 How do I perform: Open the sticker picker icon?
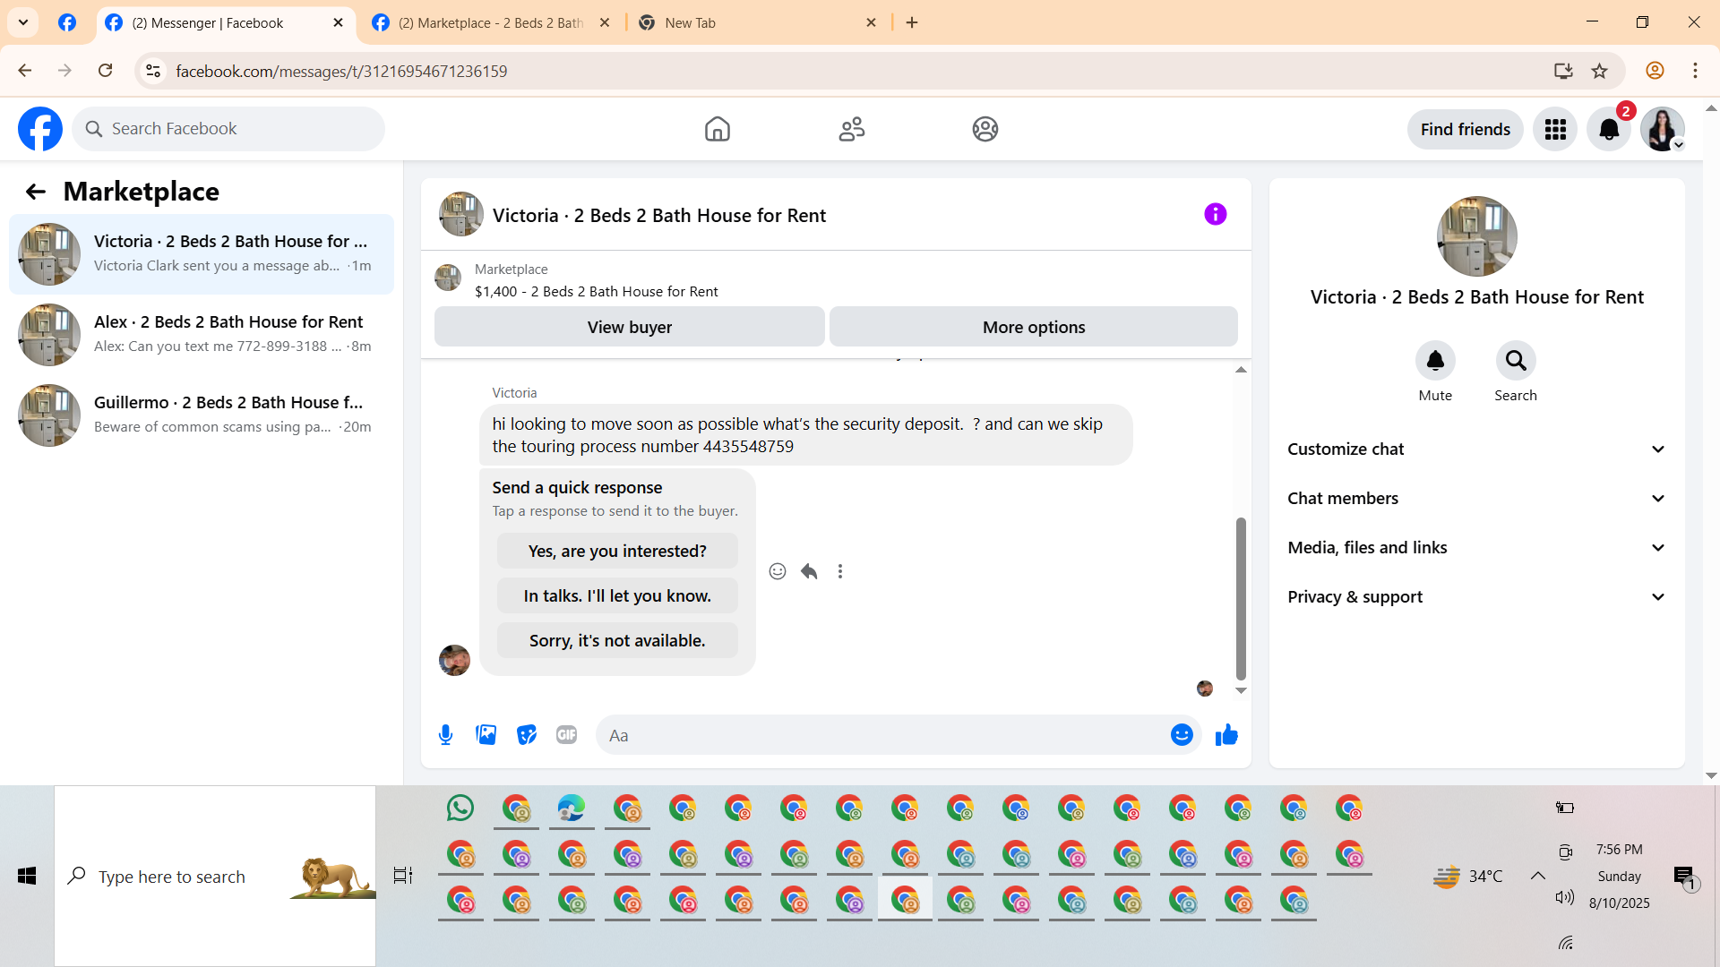click(x=527, y=735)
